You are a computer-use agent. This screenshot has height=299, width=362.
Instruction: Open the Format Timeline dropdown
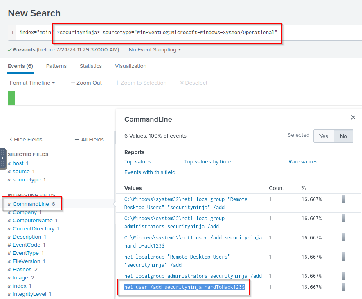pos(32,83)
